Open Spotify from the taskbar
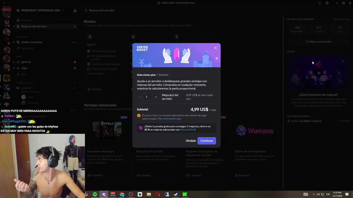Image resolution: width=353 pixels, height=198 pixels. pyautogui.click(x=95, y=194)
